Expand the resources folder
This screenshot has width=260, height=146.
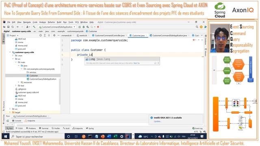coord(19,82)
